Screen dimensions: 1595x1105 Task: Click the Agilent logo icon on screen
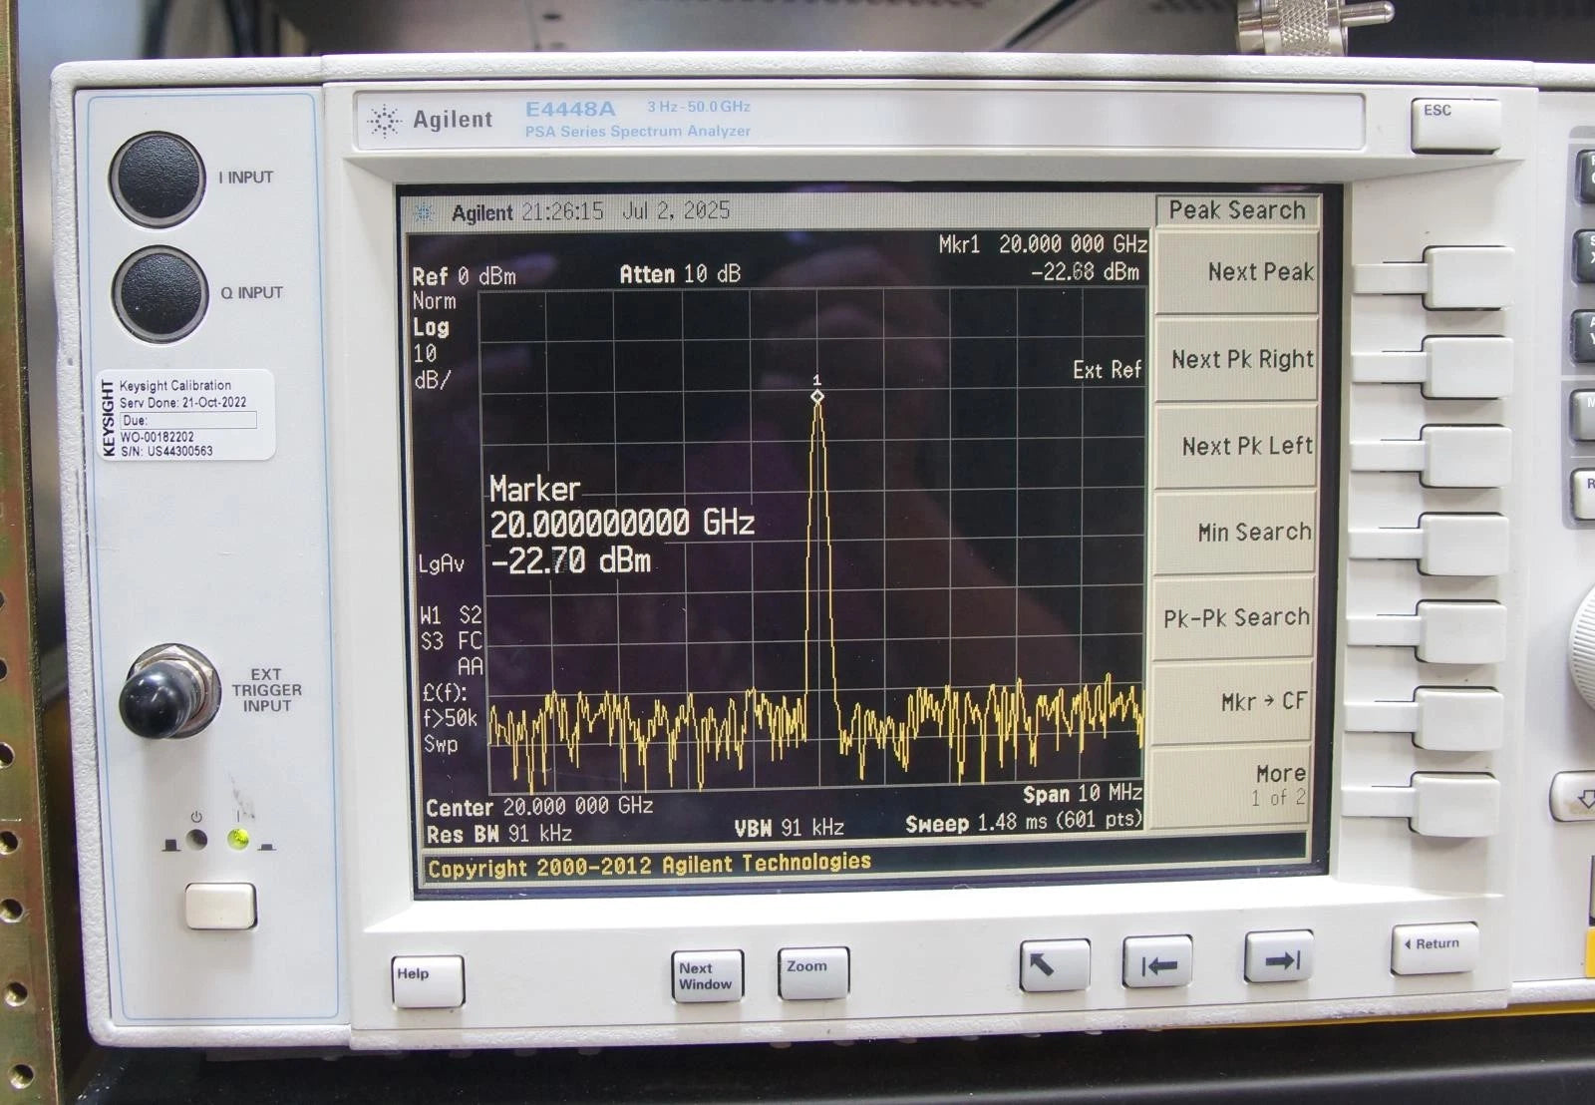(x=424, y=212)
